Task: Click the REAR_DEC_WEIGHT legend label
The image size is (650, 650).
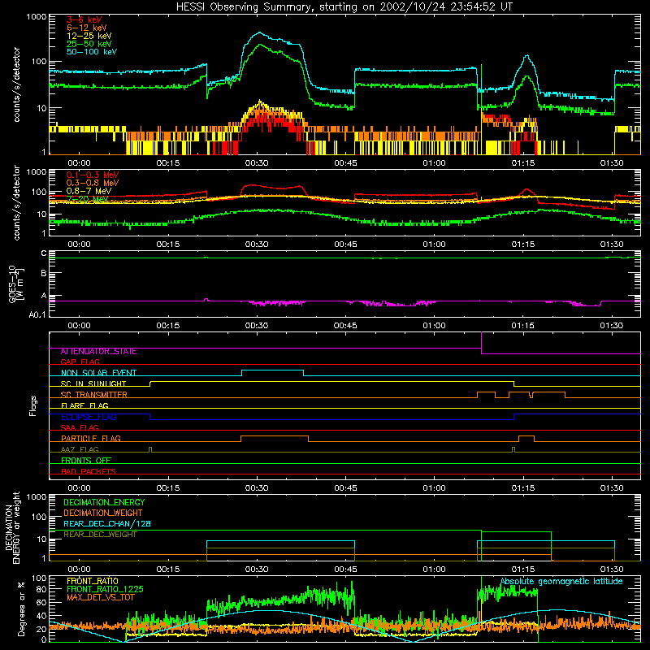Action: [x=100, y=535]
